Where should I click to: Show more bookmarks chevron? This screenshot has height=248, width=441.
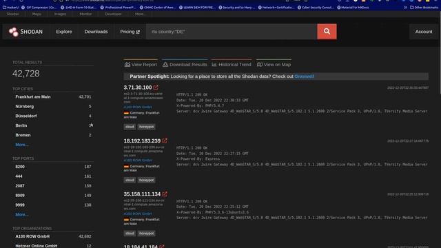pyautogui.click(x=405, y=8)
